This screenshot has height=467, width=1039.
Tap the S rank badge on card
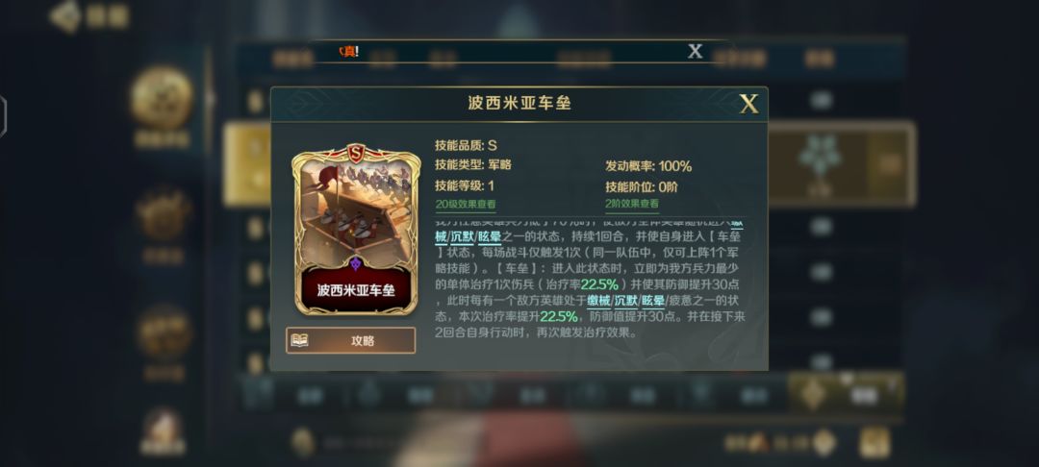coord(356,154)
